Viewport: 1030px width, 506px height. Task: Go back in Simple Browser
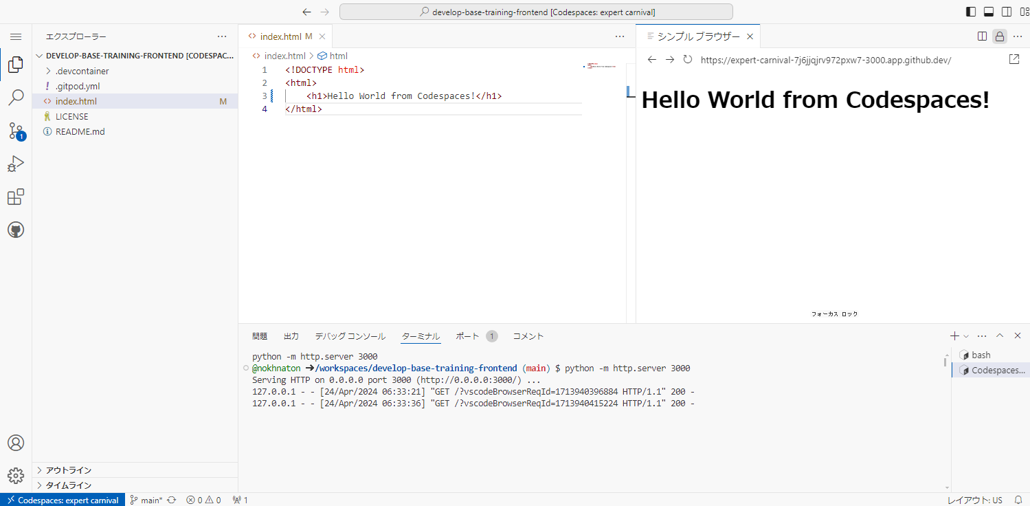coord(652,60)
